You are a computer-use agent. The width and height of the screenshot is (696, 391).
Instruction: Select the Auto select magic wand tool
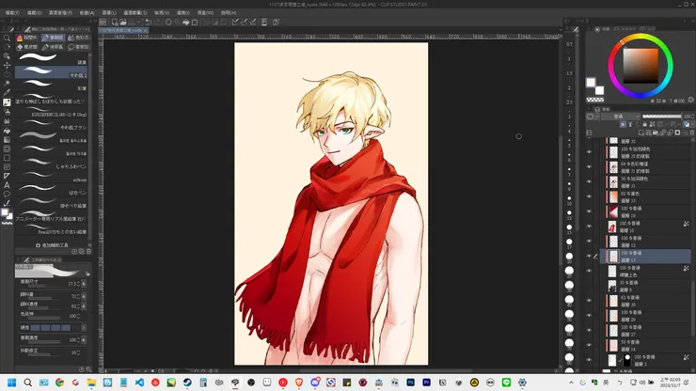(x=7, y=84)
